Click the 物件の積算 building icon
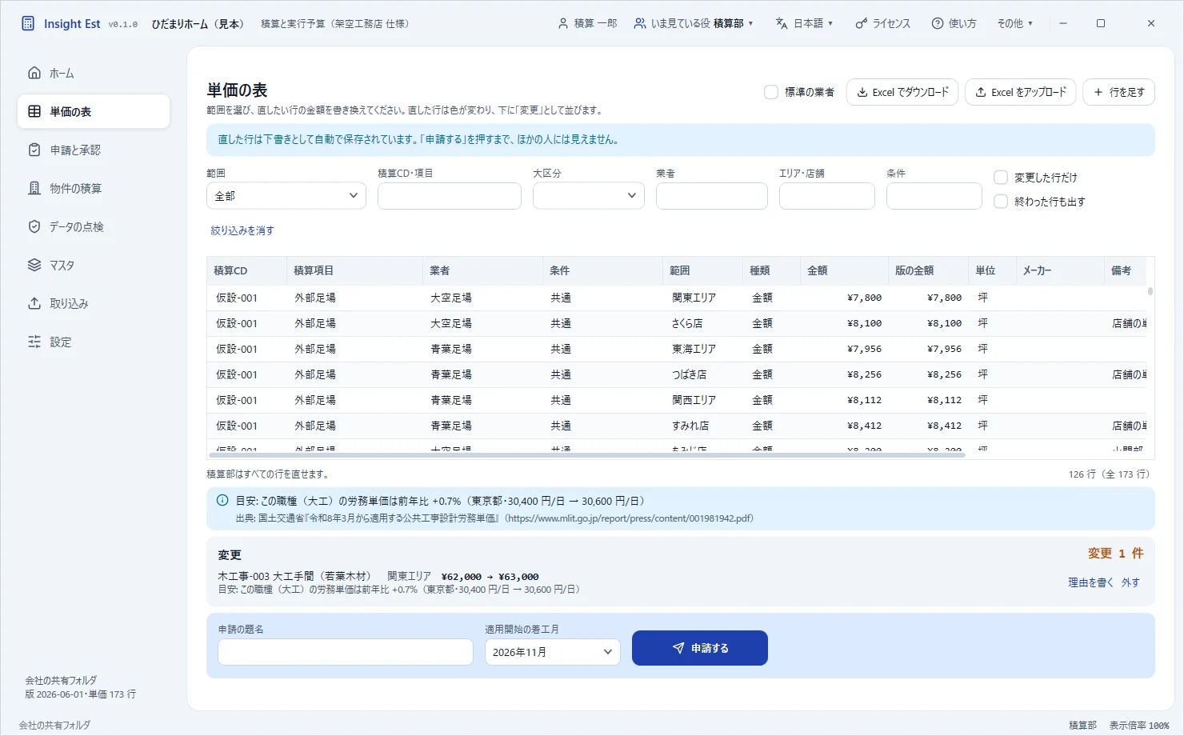Image resolution: width=1184 pixels, height=736 pixels. coord(34,188)
